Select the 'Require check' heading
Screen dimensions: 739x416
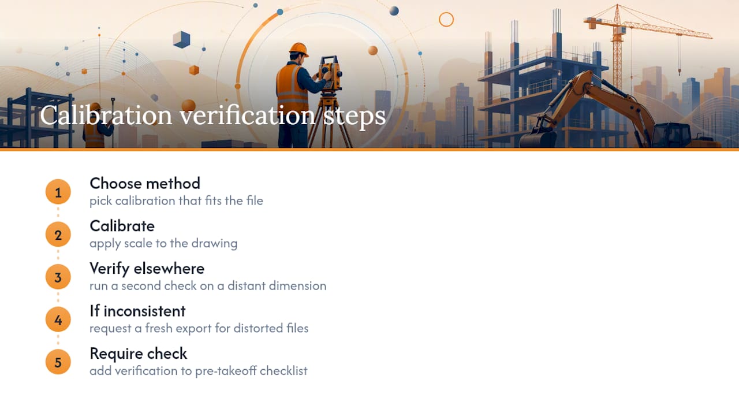tap(139, 353)
